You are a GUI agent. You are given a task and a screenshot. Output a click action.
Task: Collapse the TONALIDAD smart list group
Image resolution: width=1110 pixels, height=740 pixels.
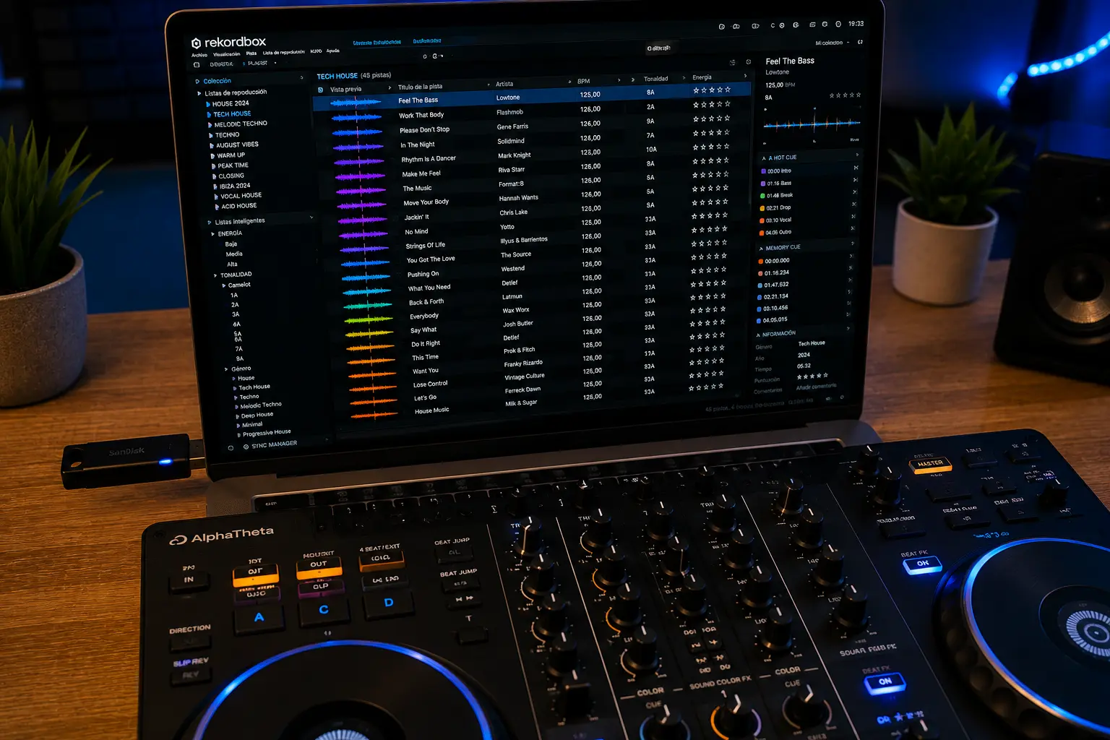pyautogui.click(x=215, y=275)
